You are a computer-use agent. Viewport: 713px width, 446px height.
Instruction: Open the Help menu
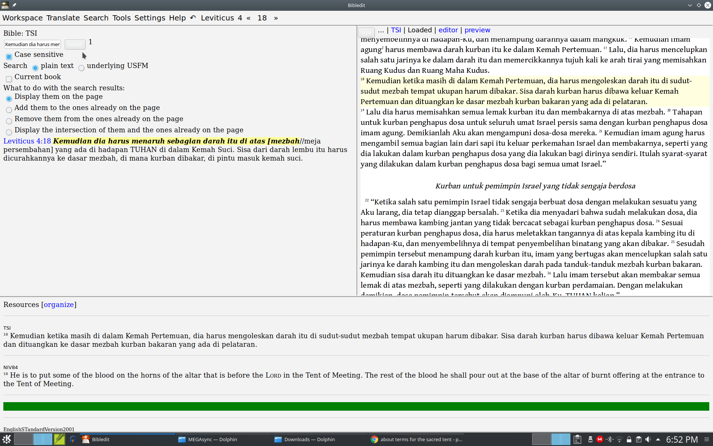pos(177,18)
